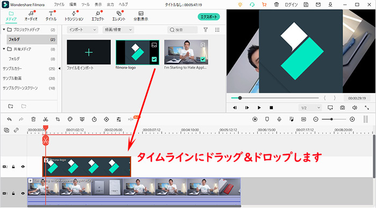
Task: Select the filmora-logo media thumbnail
Action: coord(138,52)
